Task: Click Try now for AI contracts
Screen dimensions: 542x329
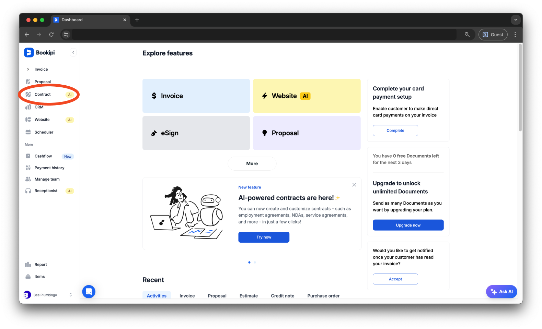Action: 264,237
